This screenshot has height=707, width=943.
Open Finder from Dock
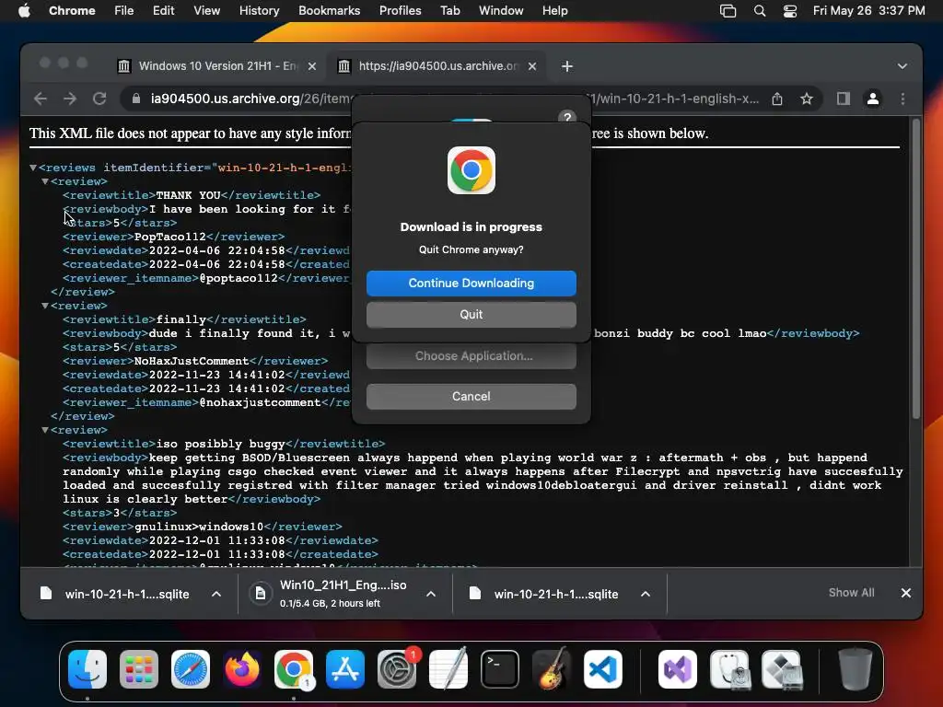(87, 669)
